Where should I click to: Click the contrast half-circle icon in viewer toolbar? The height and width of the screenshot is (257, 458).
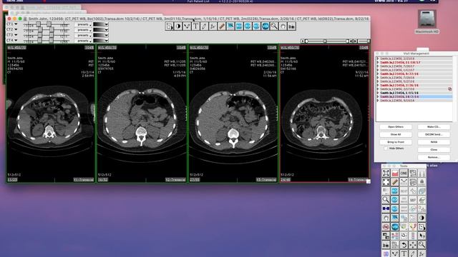178,26
